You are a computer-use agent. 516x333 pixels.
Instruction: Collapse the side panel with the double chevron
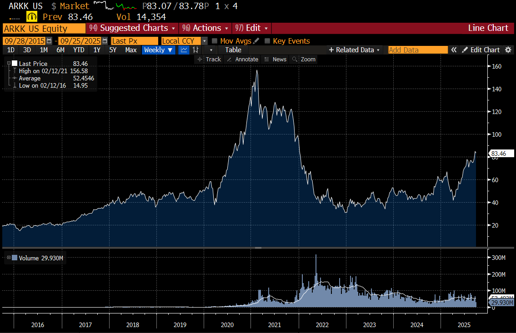pyautogui.click(x=454, y=50)
